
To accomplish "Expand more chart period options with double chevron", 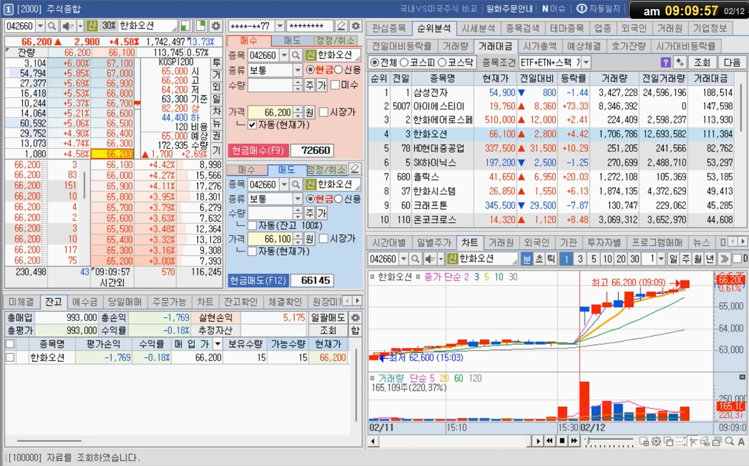I will tap(724, 259).
